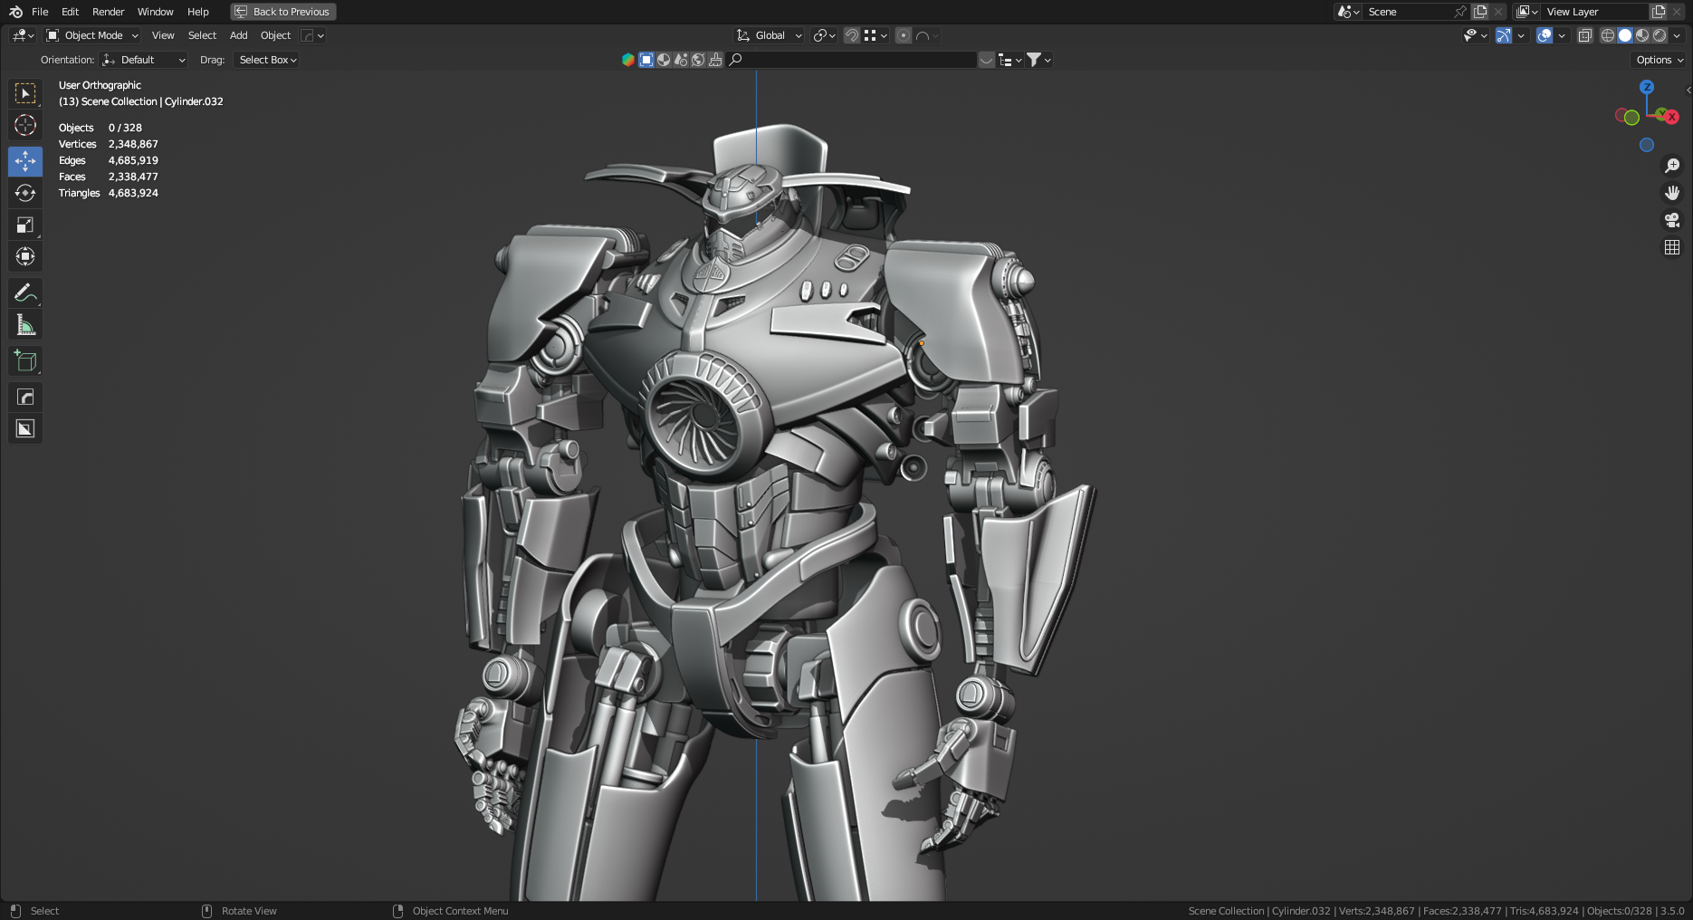Click the hand pan view icon
Viewport: 1693px width, 920px height.
1672,193
